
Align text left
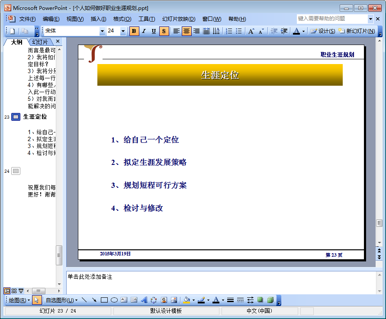176,31
